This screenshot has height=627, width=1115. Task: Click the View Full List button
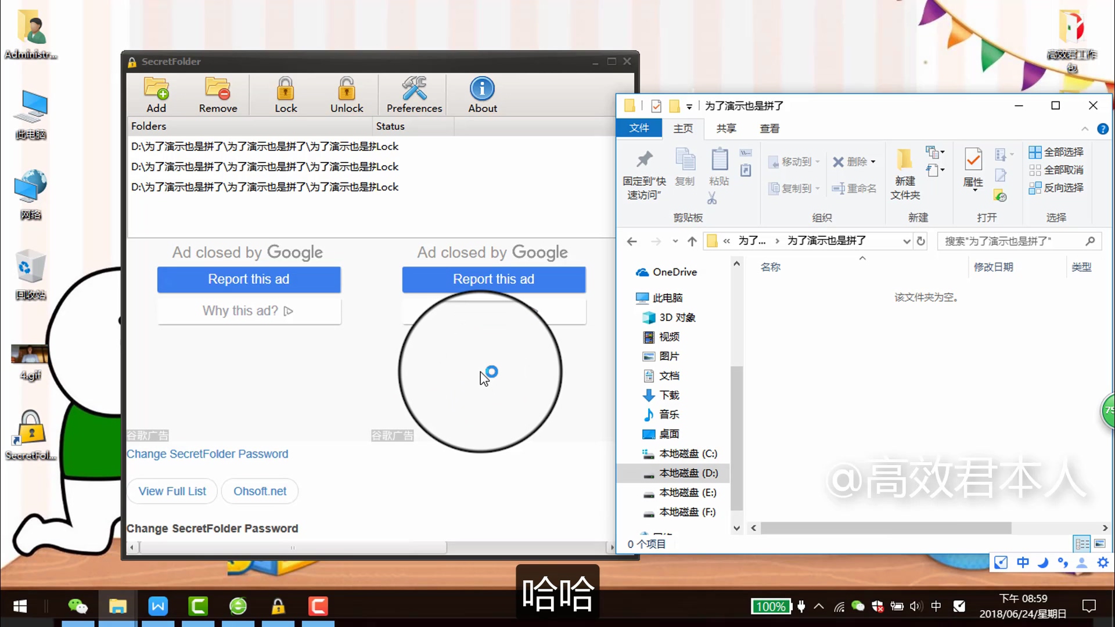point(172,491)
